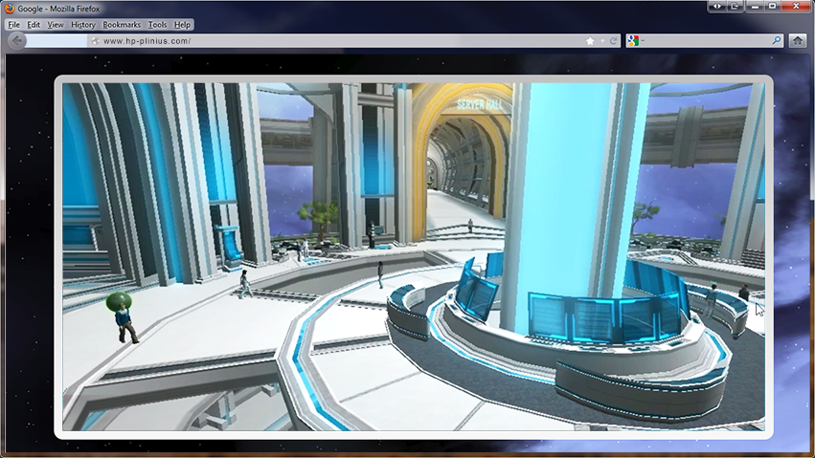The image size is (815, 458).
Task: Open the Bookmarks menu
Action: 122,24
